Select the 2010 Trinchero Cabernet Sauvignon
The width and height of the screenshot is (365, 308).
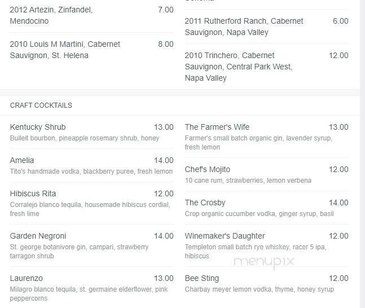(x=238, y=67)
